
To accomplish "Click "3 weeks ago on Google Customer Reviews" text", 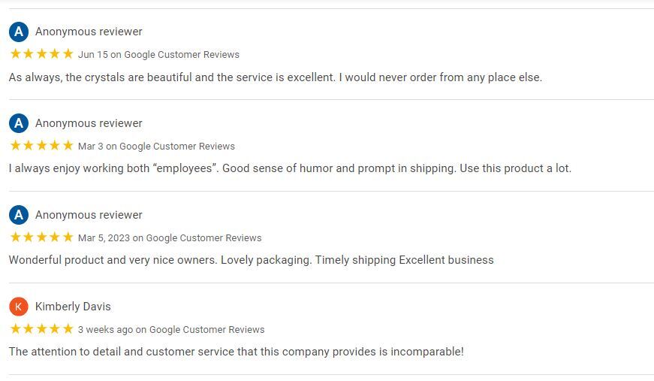I will (171, 330).
